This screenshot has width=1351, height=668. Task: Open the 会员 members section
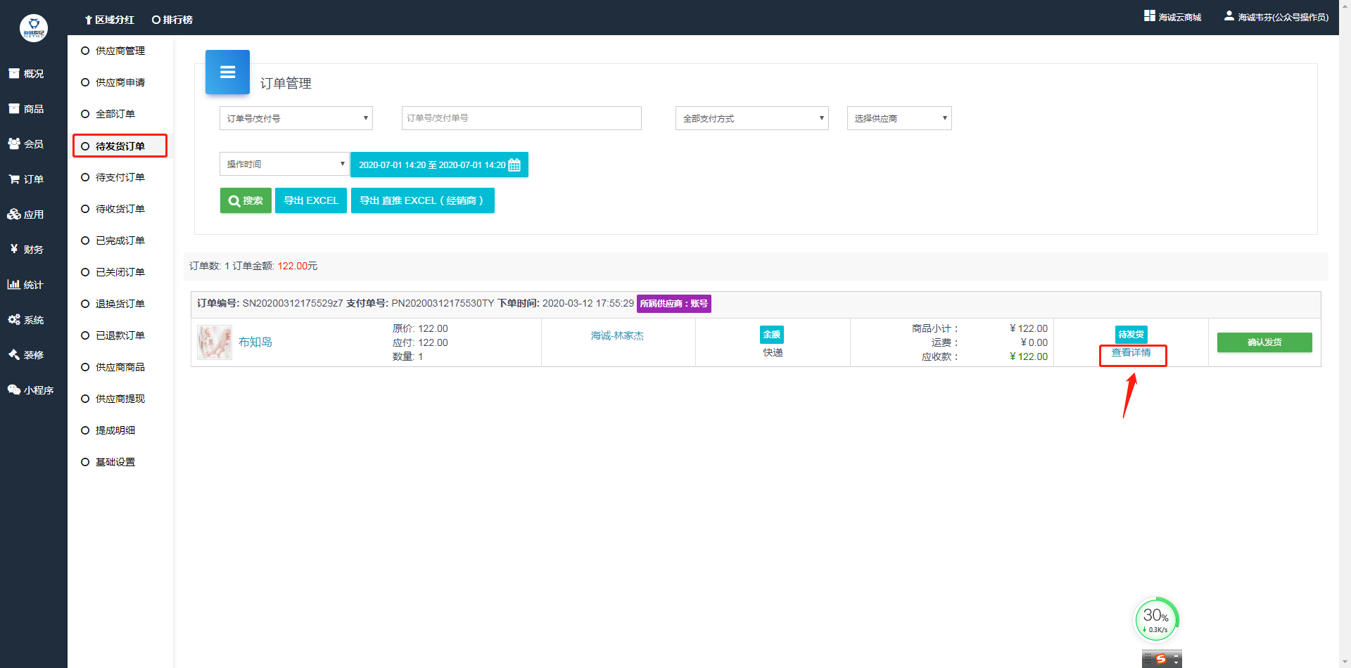tap(26, 144)
